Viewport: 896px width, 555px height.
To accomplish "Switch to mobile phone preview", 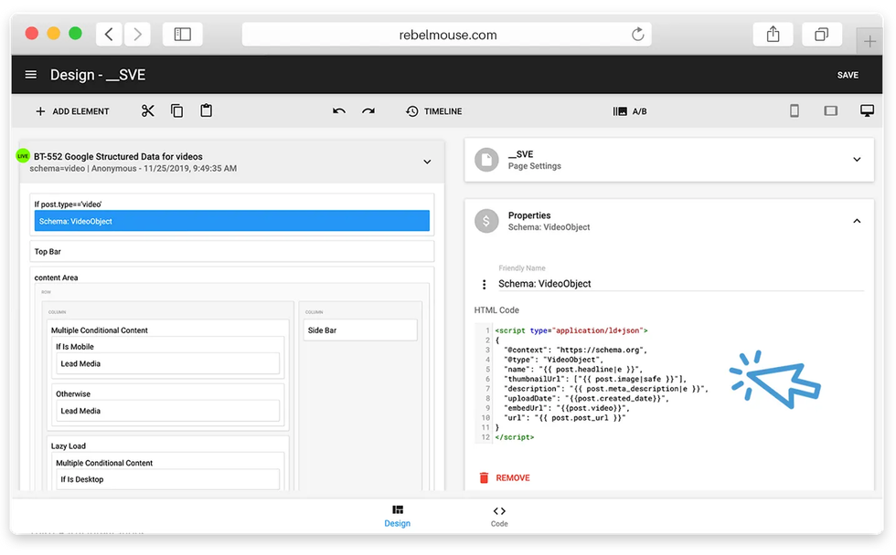I will [795, 110].
